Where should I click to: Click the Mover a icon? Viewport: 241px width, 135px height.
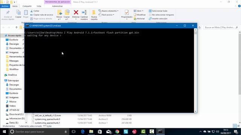(x=59, y=13)
